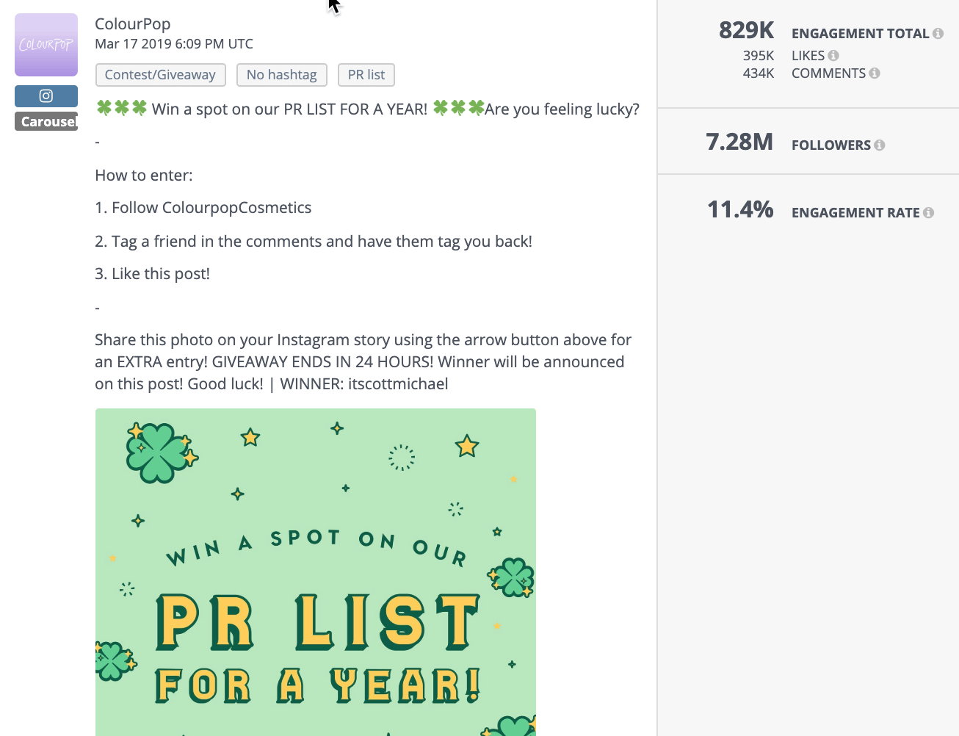Select the 434K comments count
Image resolution: width=959 pixels, height=736 pixels.
coord(759,73)
